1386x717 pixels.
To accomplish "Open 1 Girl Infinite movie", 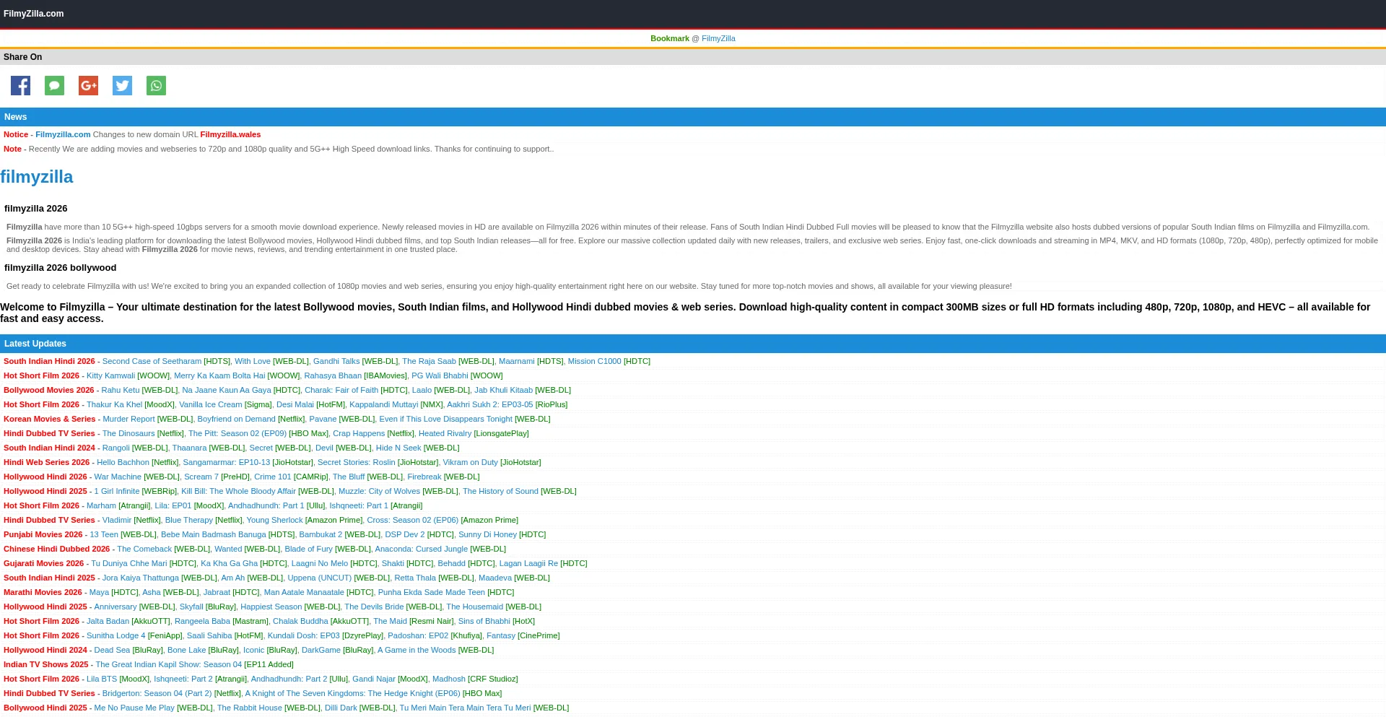I will [116, 491].
